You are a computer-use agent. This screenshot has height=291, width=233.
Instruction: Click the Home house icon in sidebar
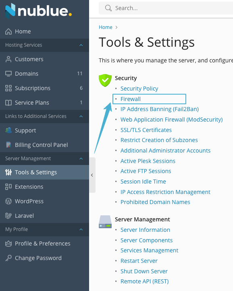[8, 31]
